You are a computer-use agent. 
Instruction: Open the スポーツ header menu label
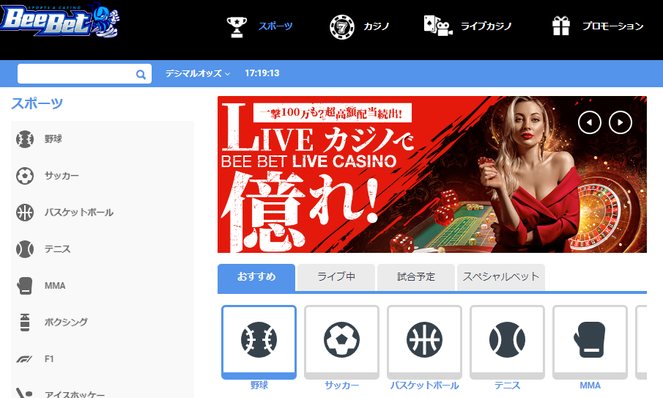pos(275,26)
